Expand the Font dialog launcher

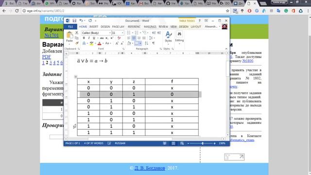coord(123,49)
